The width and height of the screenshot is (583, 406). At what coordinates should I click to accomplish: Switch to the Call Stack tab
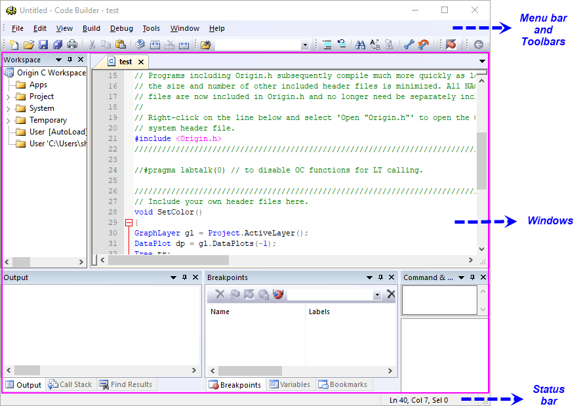pyautogui.click(x=71, y=384)
